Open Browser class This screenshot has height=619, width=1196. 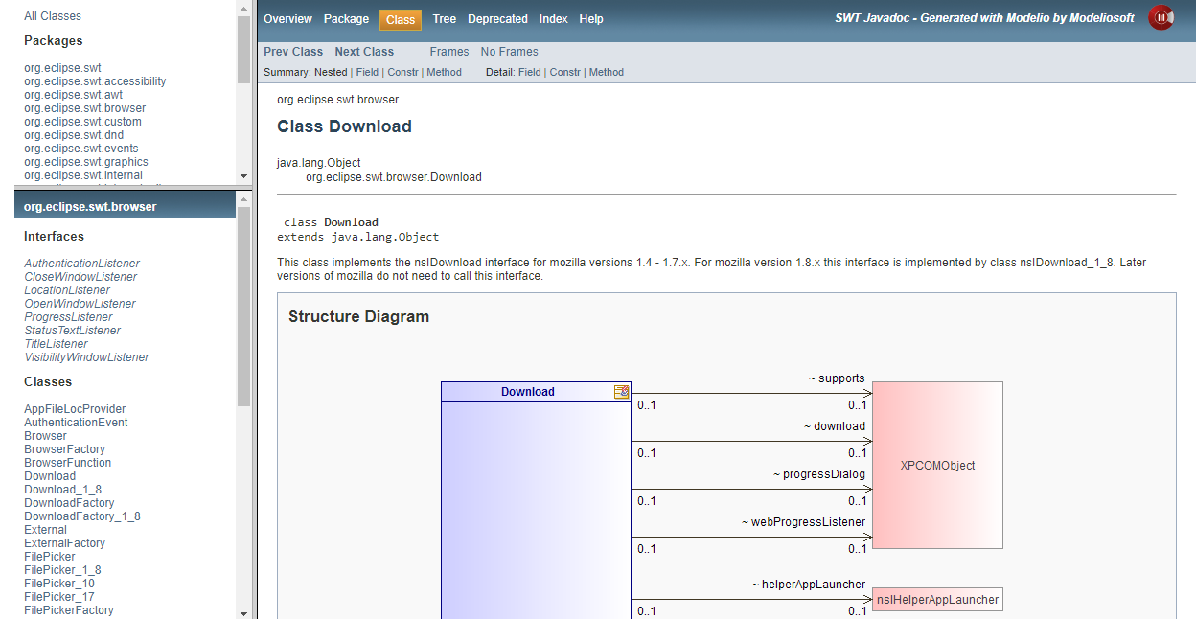coord(45,436)
